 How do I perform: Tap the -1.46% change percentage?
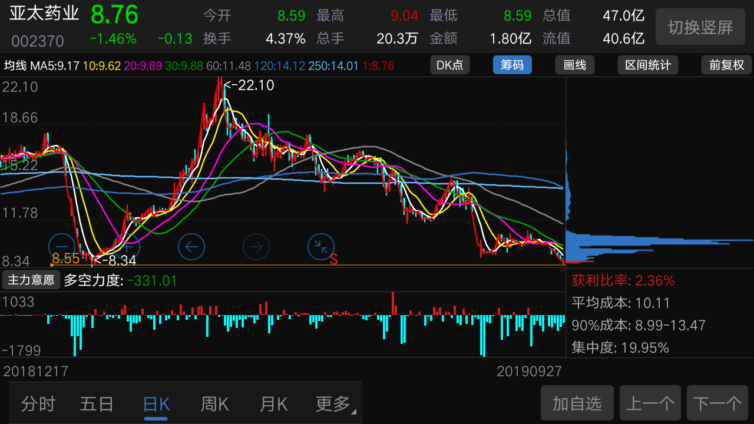click(113, 39)
